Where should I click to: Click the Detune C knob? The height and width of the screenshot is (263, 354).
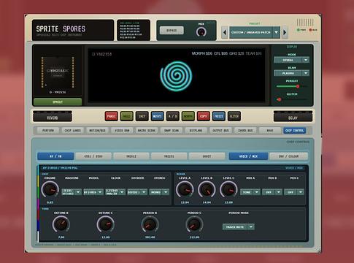[105, 224]
